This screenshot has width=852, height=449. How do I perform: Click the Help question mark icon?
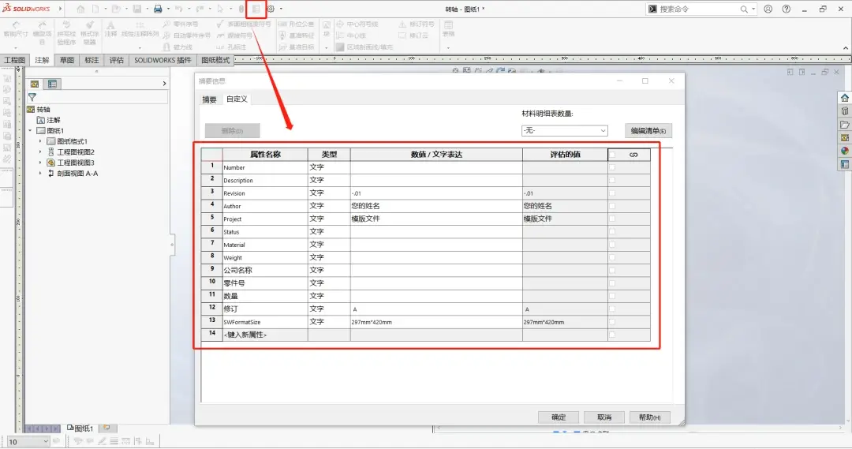(787, 9)
